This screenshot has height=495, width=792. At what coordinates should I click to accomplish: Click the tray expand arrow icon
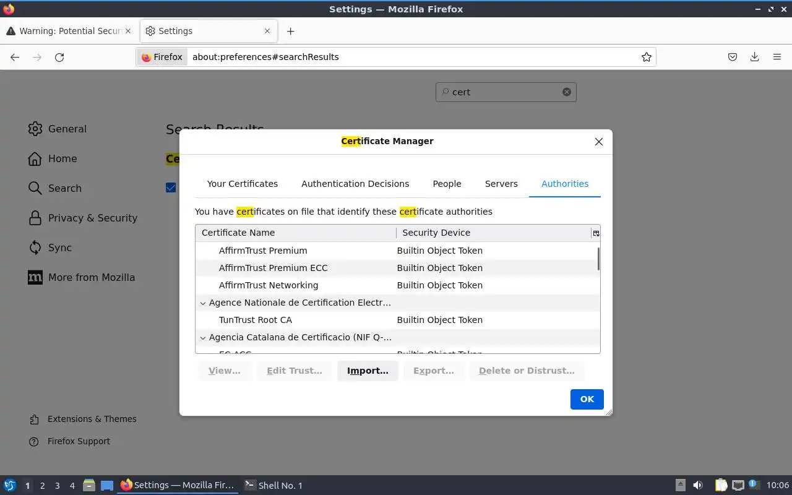point(680,485)
